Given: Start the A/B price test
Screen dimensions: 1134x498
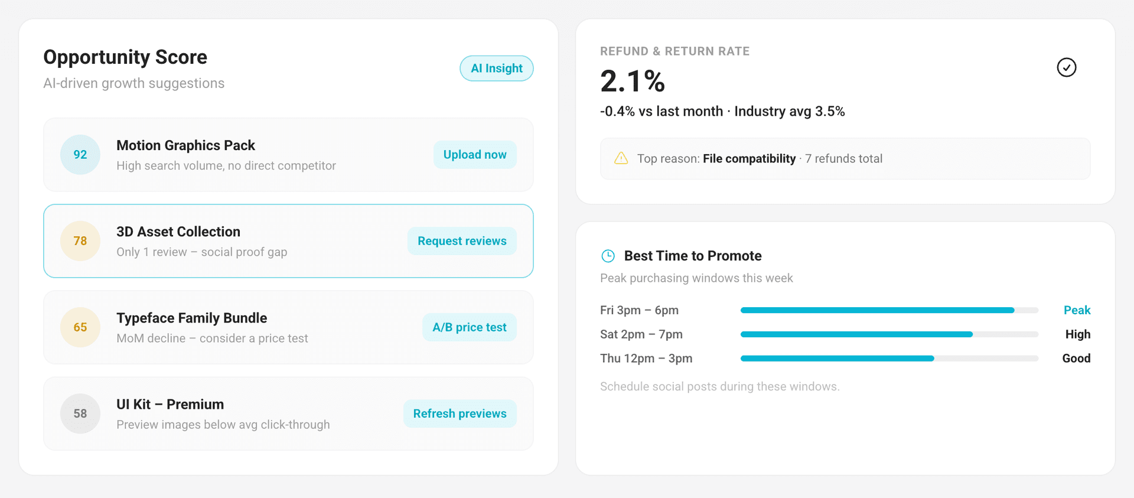Looking at the screenshot, I should (470, 327).
